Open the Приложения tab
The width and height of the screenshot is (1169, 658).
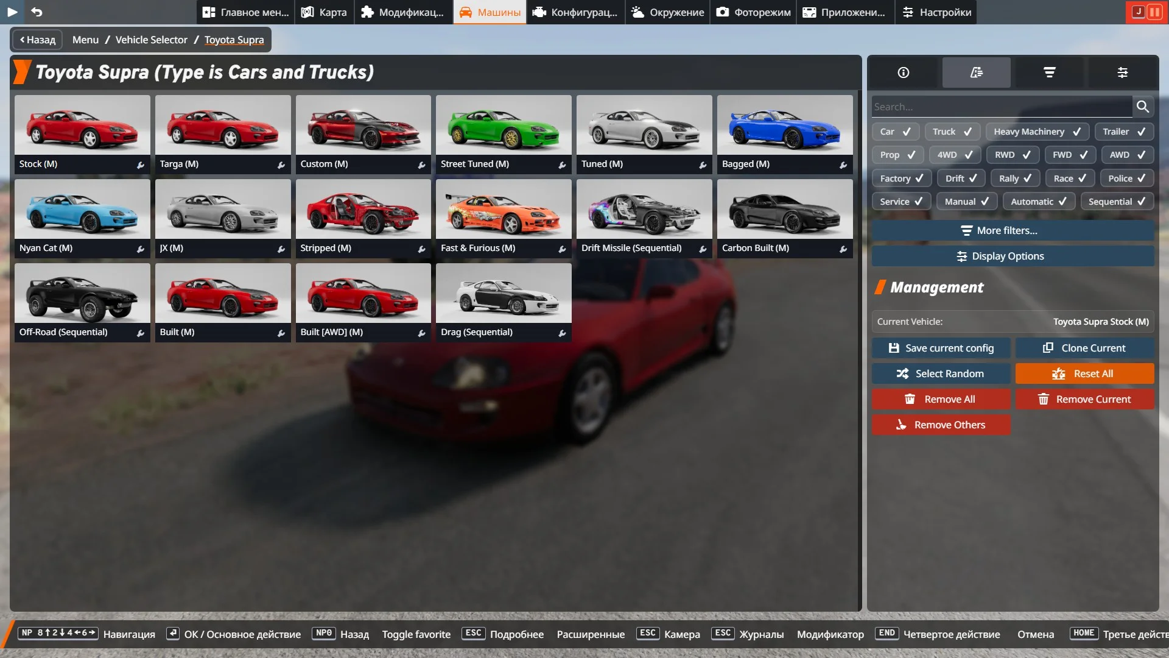click(x=845, y=12)
